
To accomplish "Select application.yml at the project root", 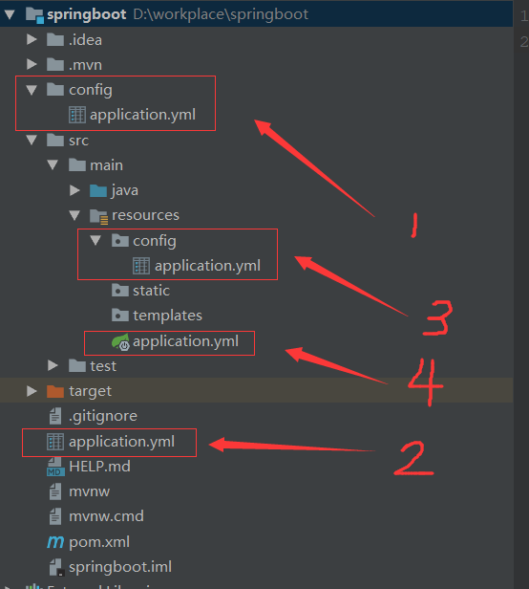I will click(x=121, y=442).
